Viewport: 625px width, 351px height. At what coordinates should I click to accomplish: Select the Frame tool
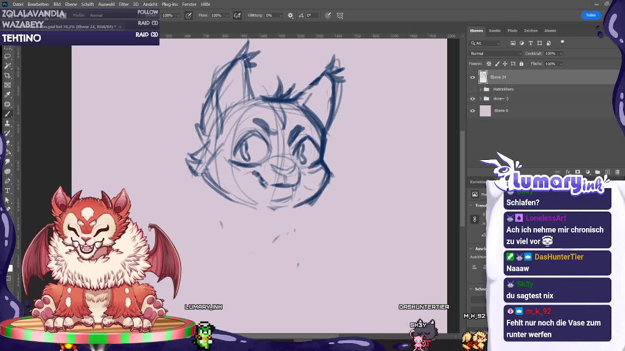tap(7, 85)
